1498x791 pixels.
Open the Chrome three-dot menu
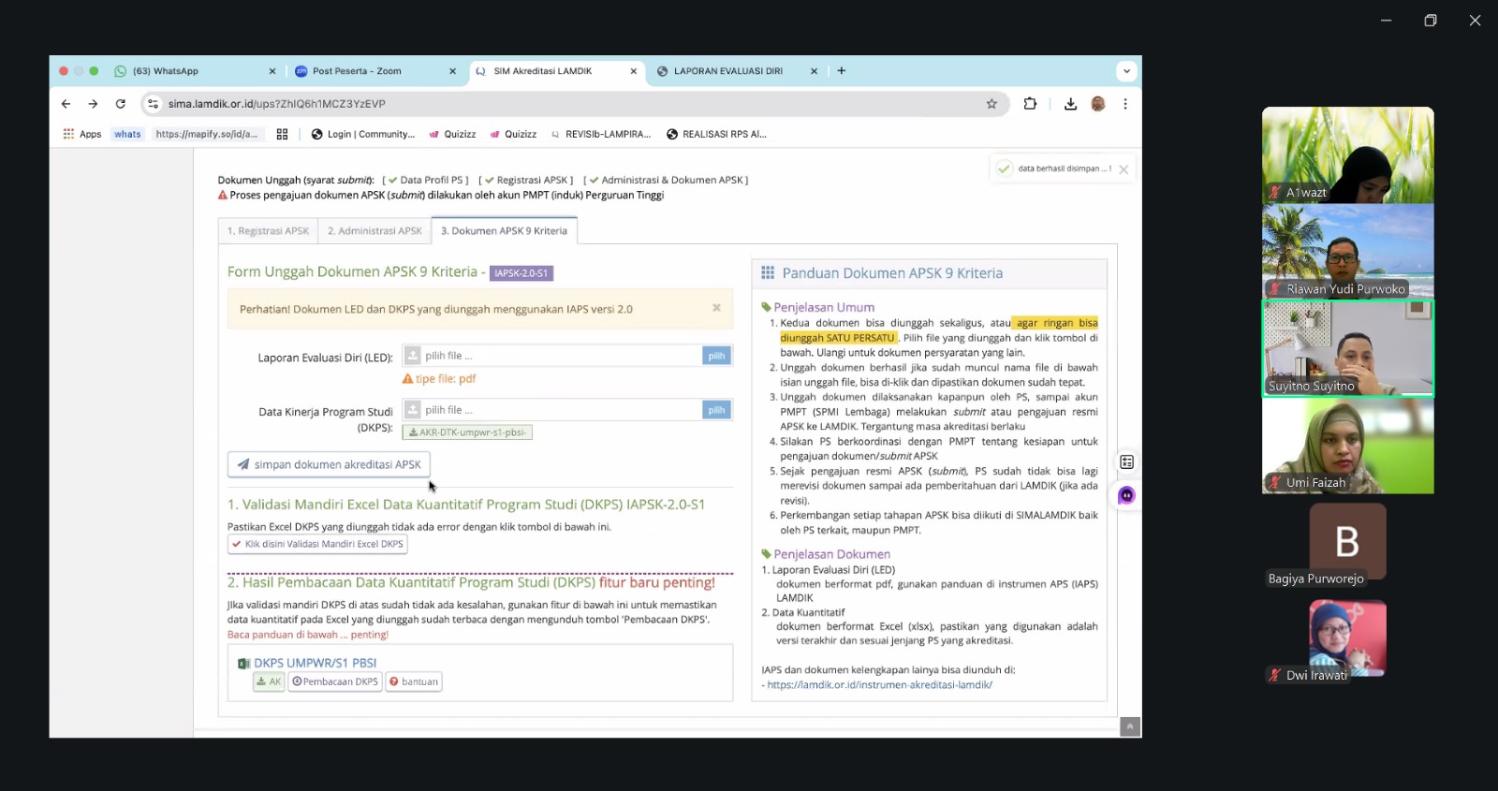coord(1125,104)
